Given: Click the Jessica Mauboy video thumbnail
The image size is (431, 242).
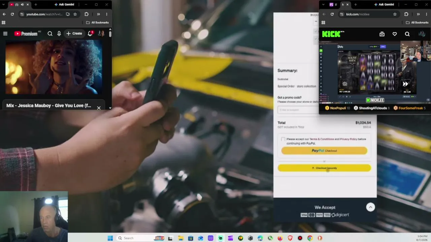Looking at the screenshot, I should 54,67.
